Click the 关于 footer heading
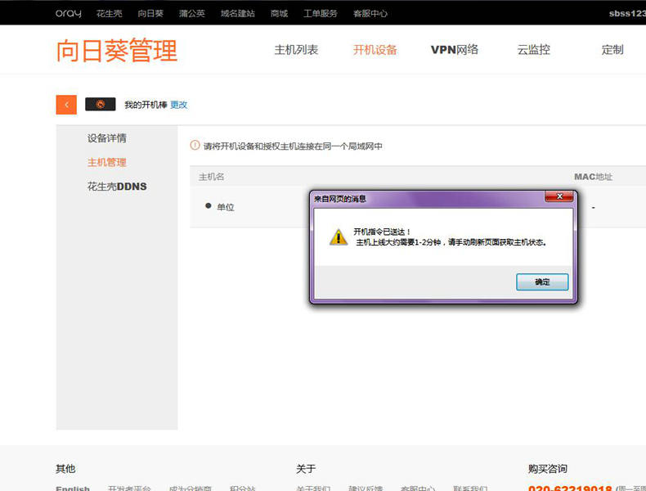Image resolution: width=646 pixels, height=491 pixels. pos(306,469)
